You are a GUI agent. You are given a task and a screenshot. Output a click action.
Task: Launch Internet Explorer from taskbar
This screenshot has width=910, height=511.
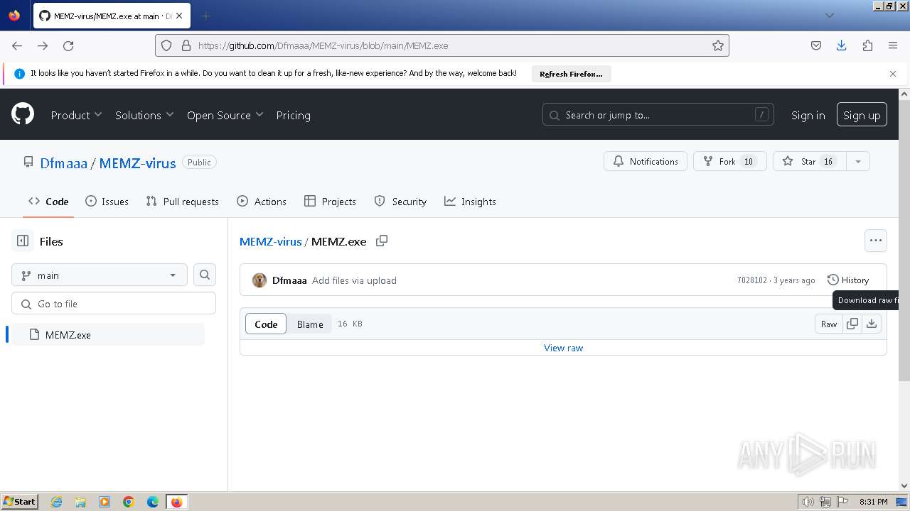[56, 502]
